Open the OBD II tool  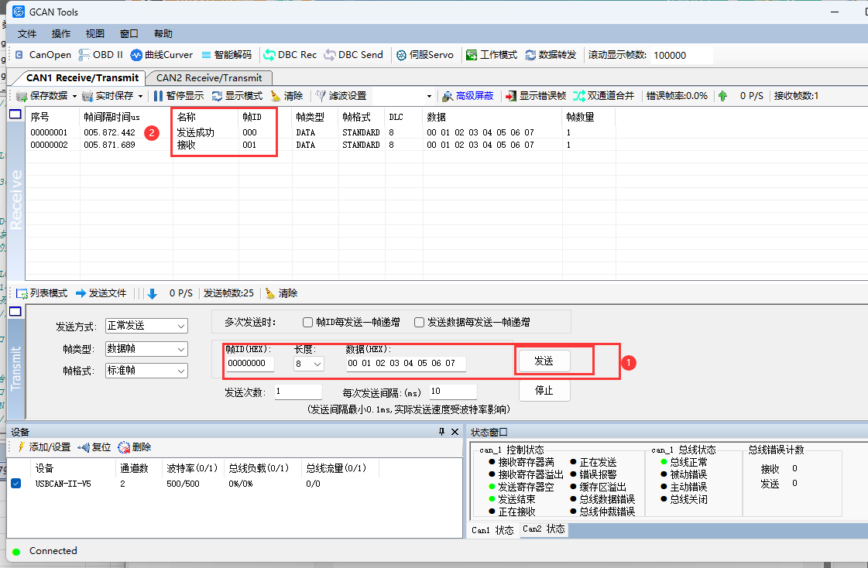click(101, 55)
